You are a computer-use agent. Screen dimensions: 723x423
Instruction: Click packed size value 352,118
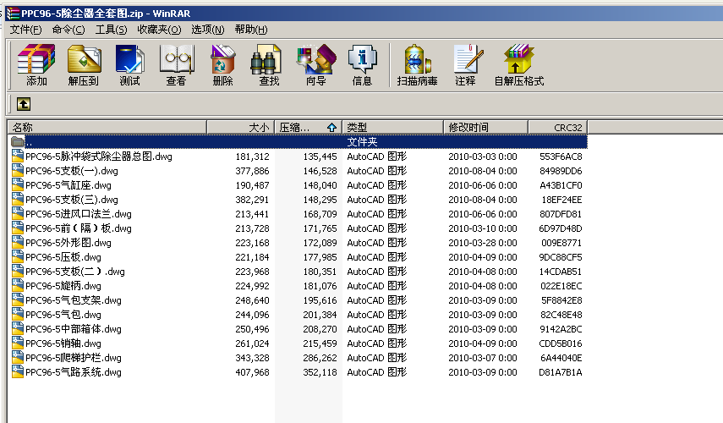[x=320, y=371]
